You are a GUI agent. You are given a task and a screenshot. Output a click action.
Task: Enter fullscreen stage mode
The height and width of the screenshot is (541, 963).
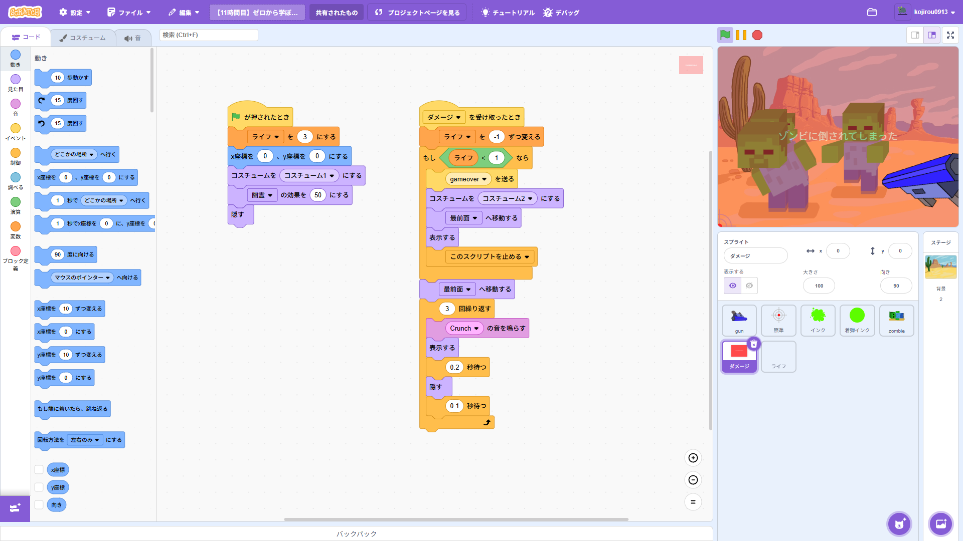[950, 35]
